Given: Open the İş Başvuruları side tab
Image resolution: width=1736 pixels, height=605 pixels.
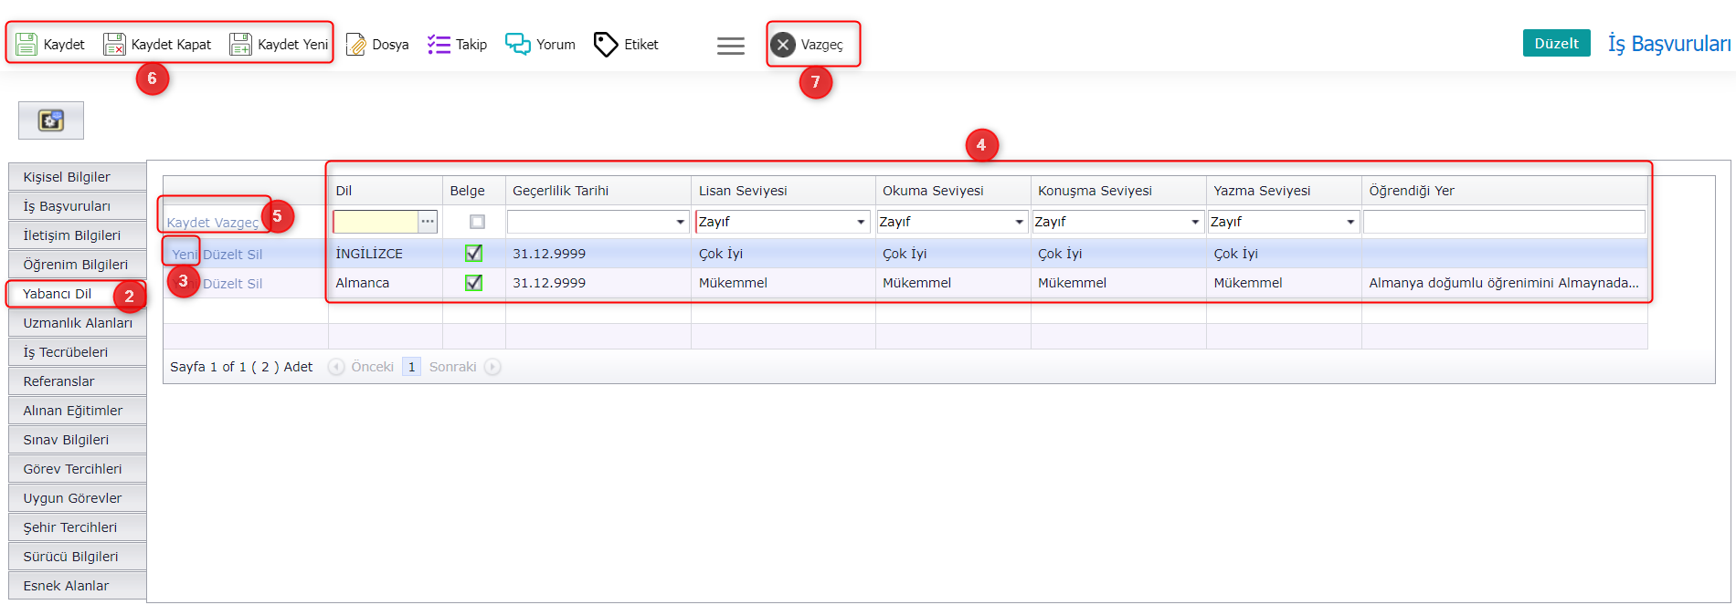Looking at the screenshot, I should pos(78,206).
